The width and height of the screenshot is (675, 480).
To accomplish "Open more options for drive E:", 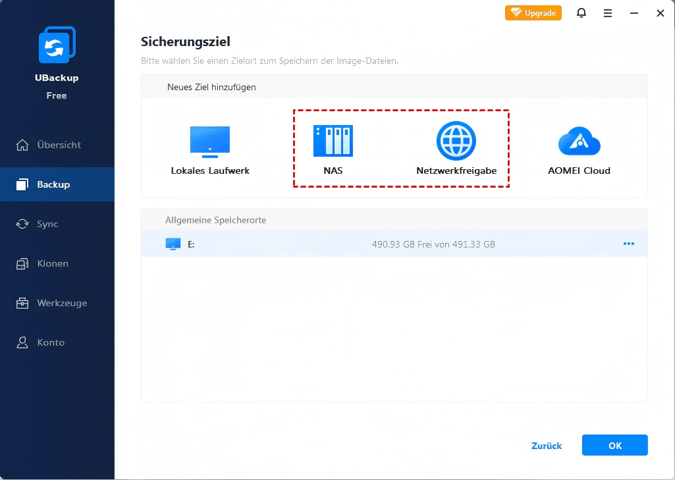I will click(x=628, y=244).
